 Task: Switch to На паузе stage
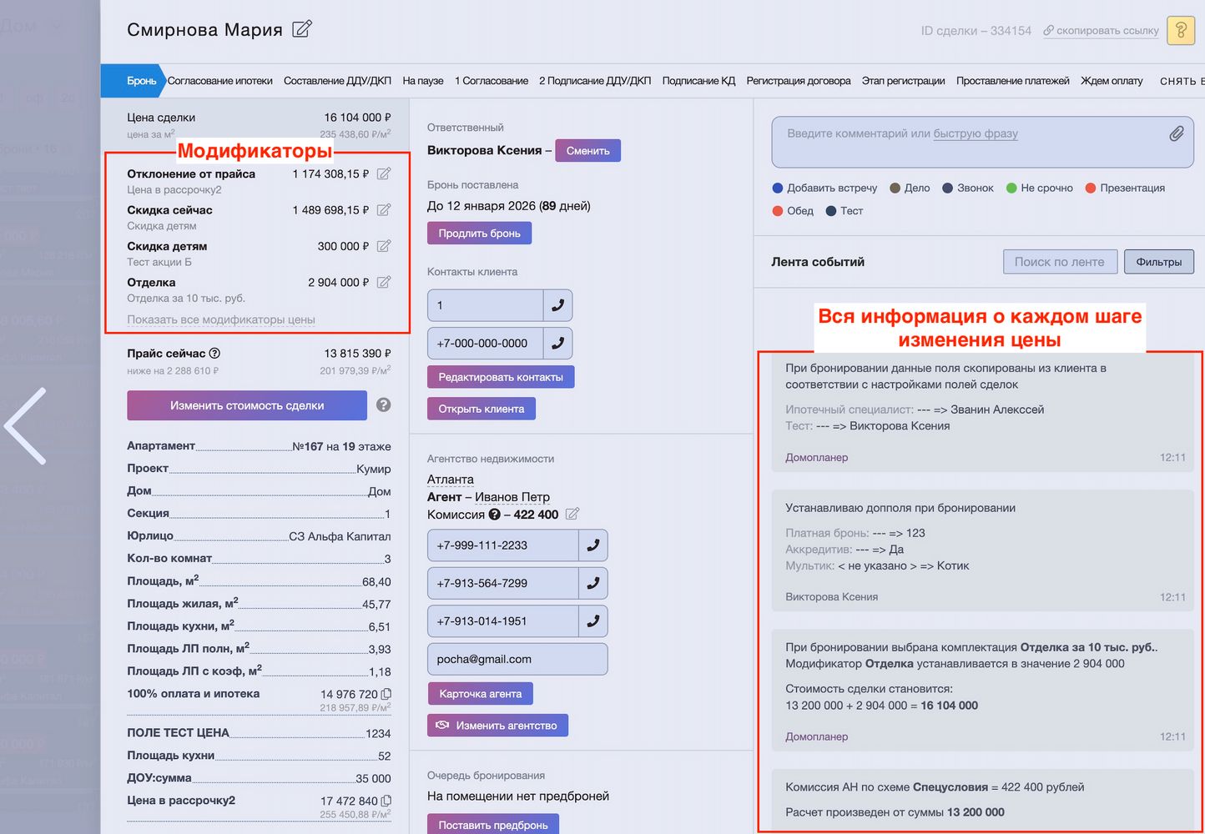pos(423,81)
